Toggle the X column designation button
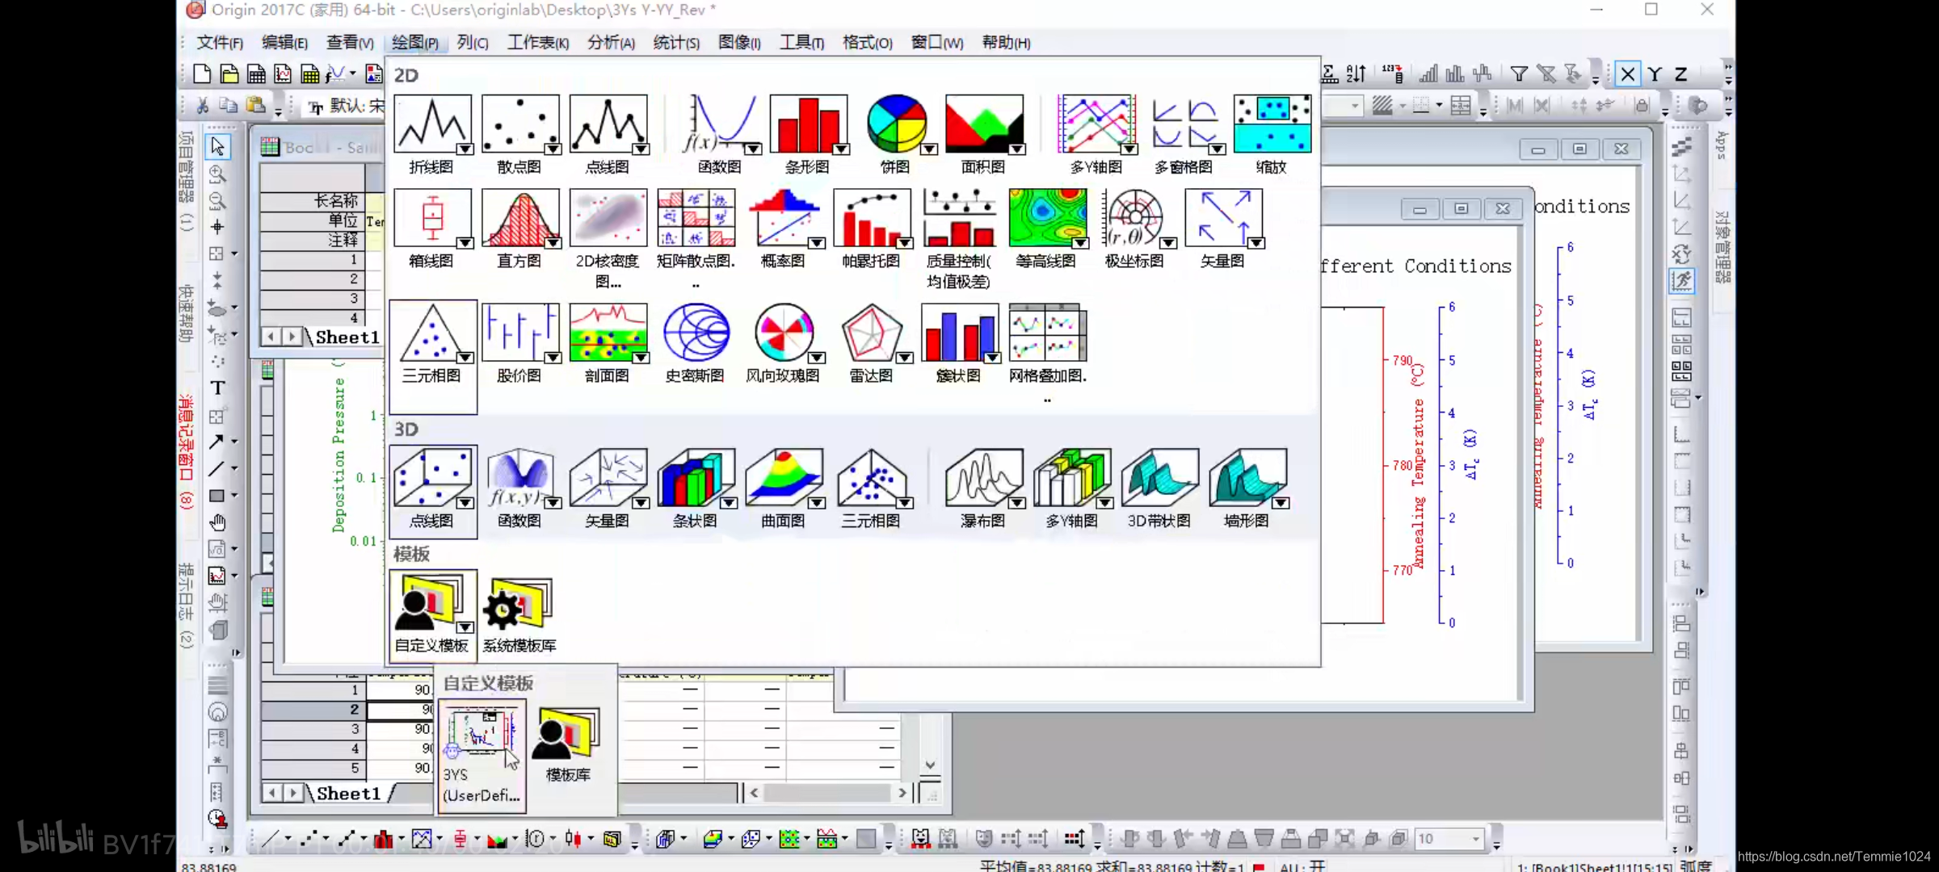 pyautogui.click(x=1627, y=75)
